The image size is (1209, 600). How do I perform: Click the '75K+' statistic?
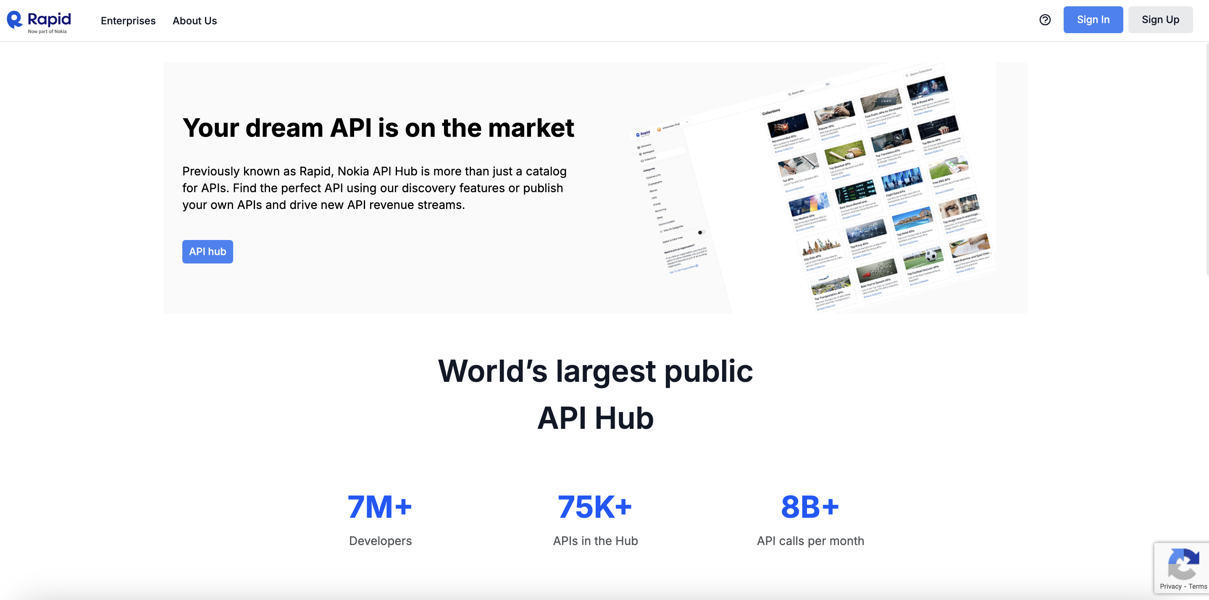(x=595, y=507)
